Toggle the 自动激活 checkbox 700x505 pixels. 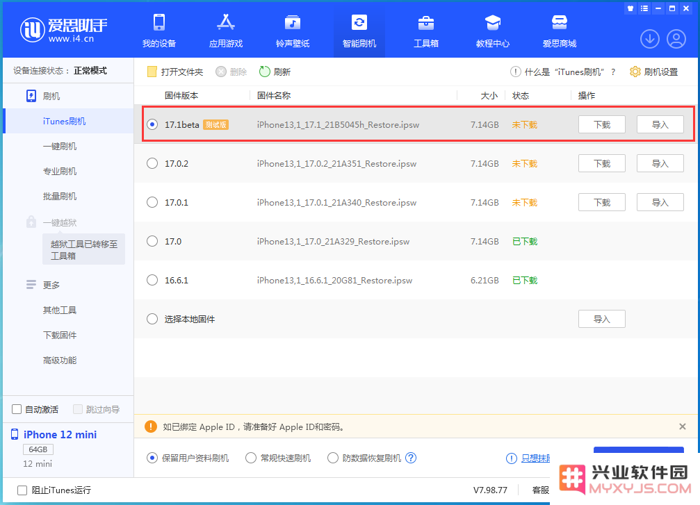click(x=17, y=409)
